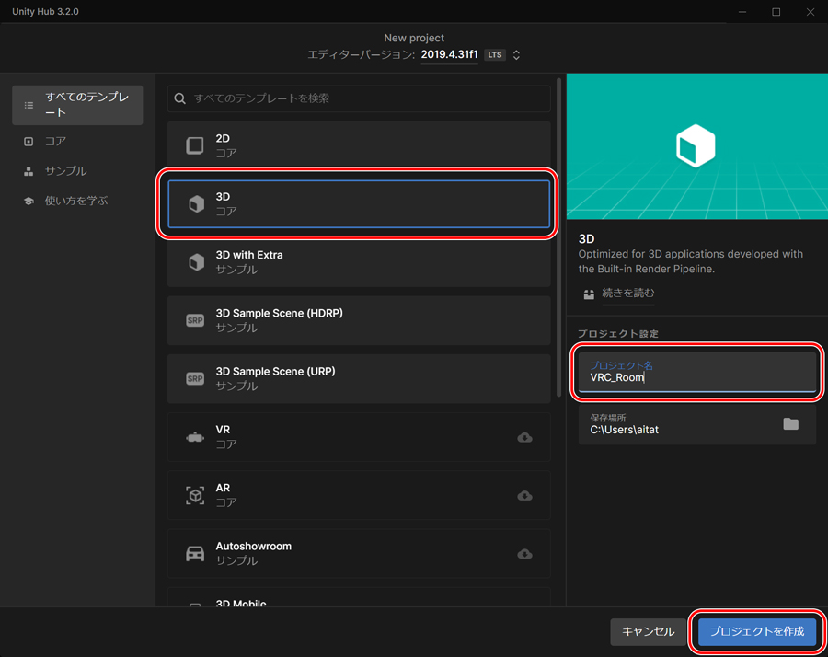
Task: Open the サンプル category in sidebar
Action: (65, 171)
